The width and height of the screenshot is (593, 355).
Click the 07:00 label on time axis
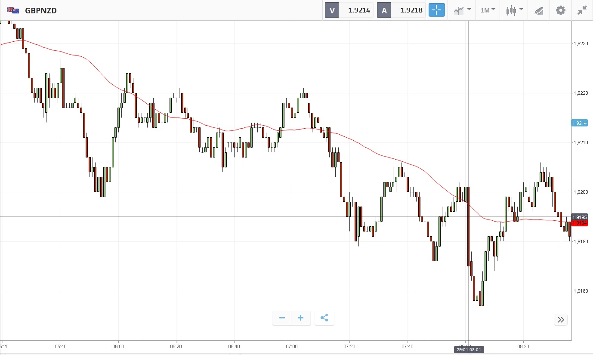click(292, 346)
